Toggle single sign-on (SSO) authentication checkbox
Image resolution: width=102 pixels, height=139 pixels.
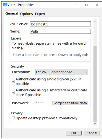(13, 81)
